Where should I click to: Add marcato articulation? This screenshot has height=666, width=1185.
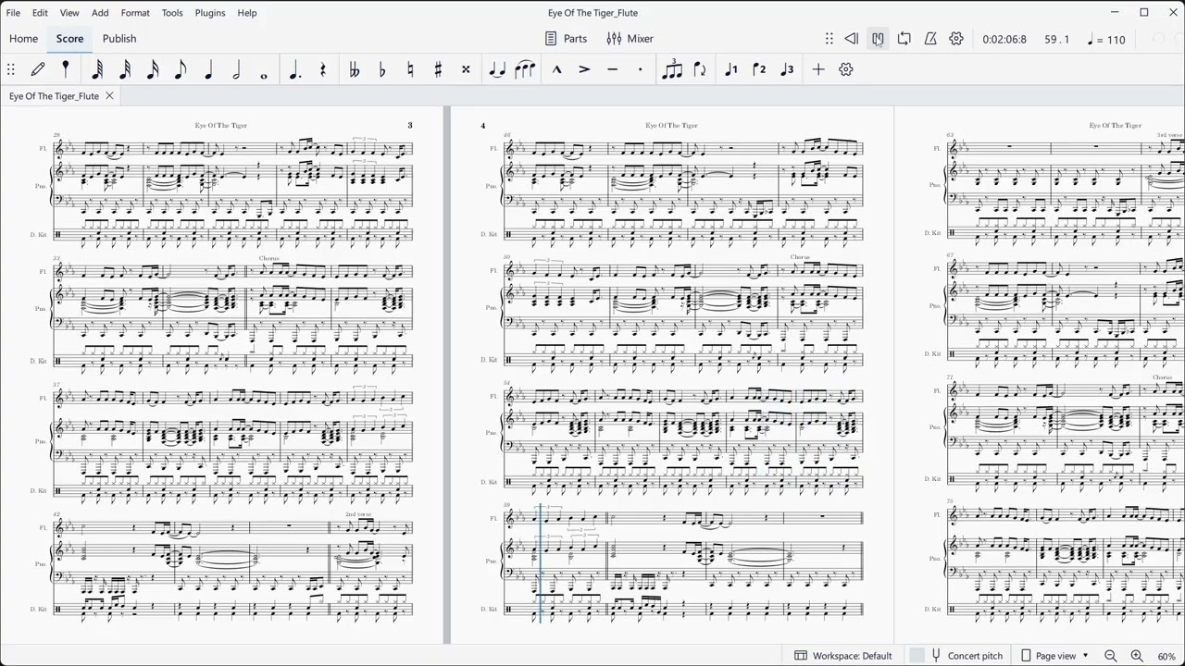[x=556, y=69]
